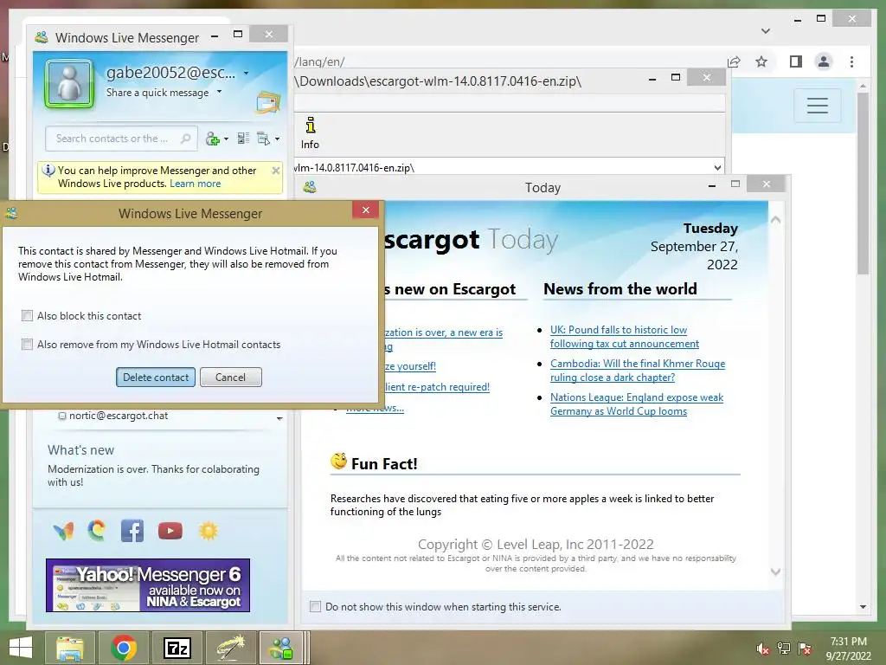This screenshot has height=665, width=886.
Task: Click the Chrome tab search chevron
Action: [766, 30]
